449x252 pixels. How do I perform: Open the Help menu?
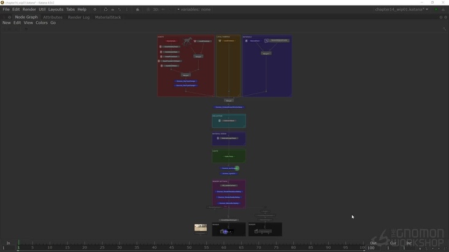[82, 9]
